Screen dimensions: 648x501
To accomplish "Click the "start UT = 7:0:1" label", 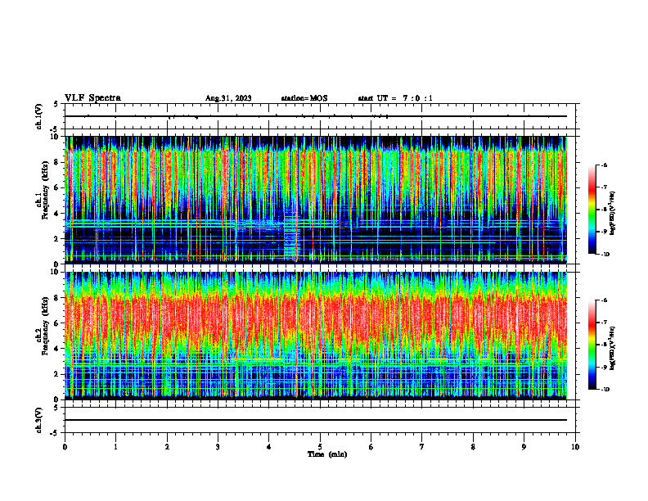I will 395,98.
